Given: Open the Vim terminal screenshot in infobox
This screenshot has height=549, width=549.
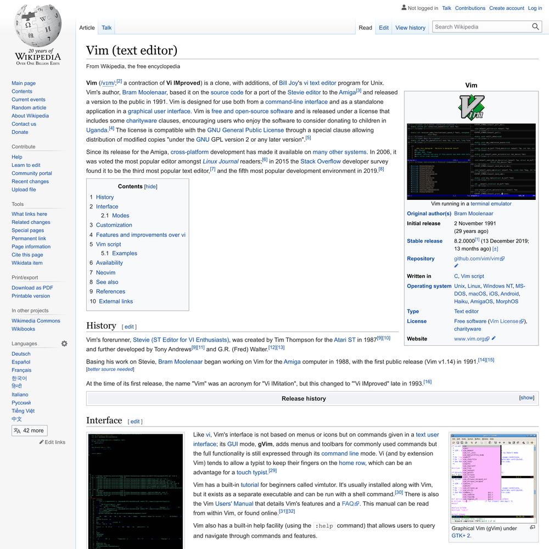Looking at the screenshot, I should (471, 161).
